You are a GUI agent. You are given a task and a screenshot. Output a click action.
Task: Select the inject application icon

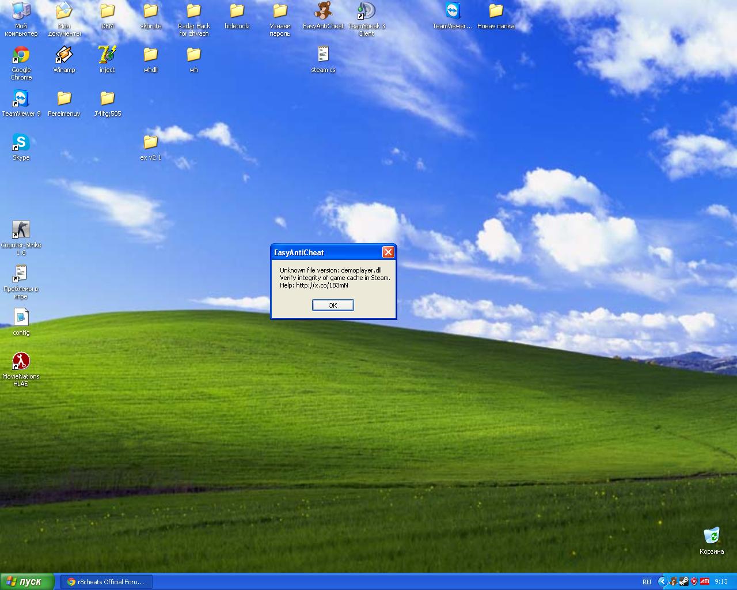coord(107,60)
